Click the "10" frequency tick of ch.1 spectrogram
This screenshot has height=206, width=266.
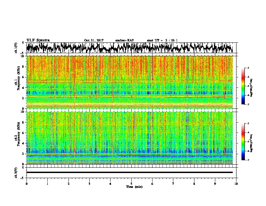(x=23, y=56)
